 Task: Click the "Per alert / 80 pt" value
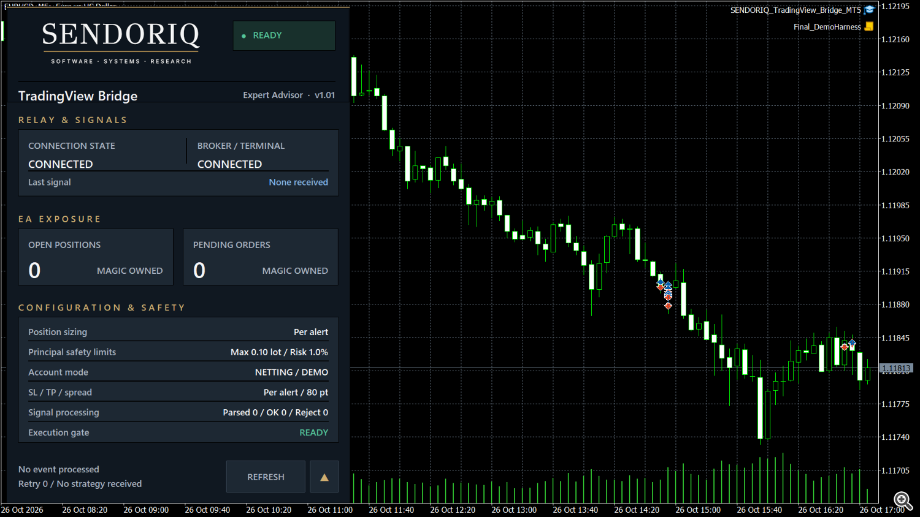[296, 393]
